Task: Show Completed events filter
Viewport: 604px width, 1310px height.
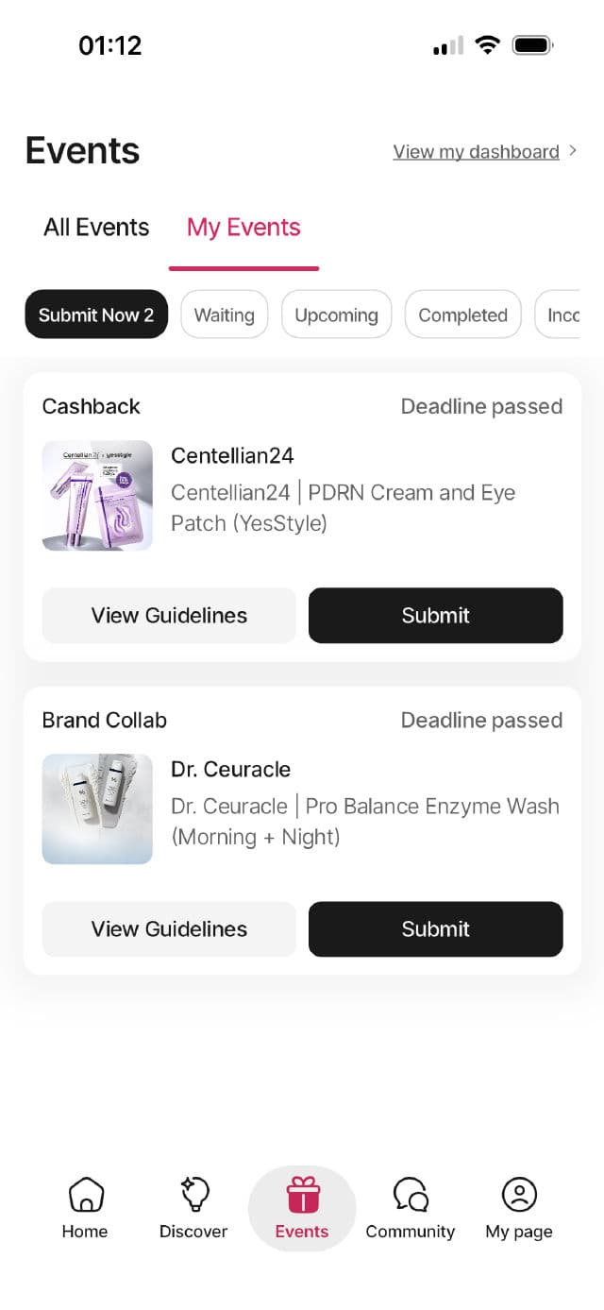Action: tap(462, 315)
